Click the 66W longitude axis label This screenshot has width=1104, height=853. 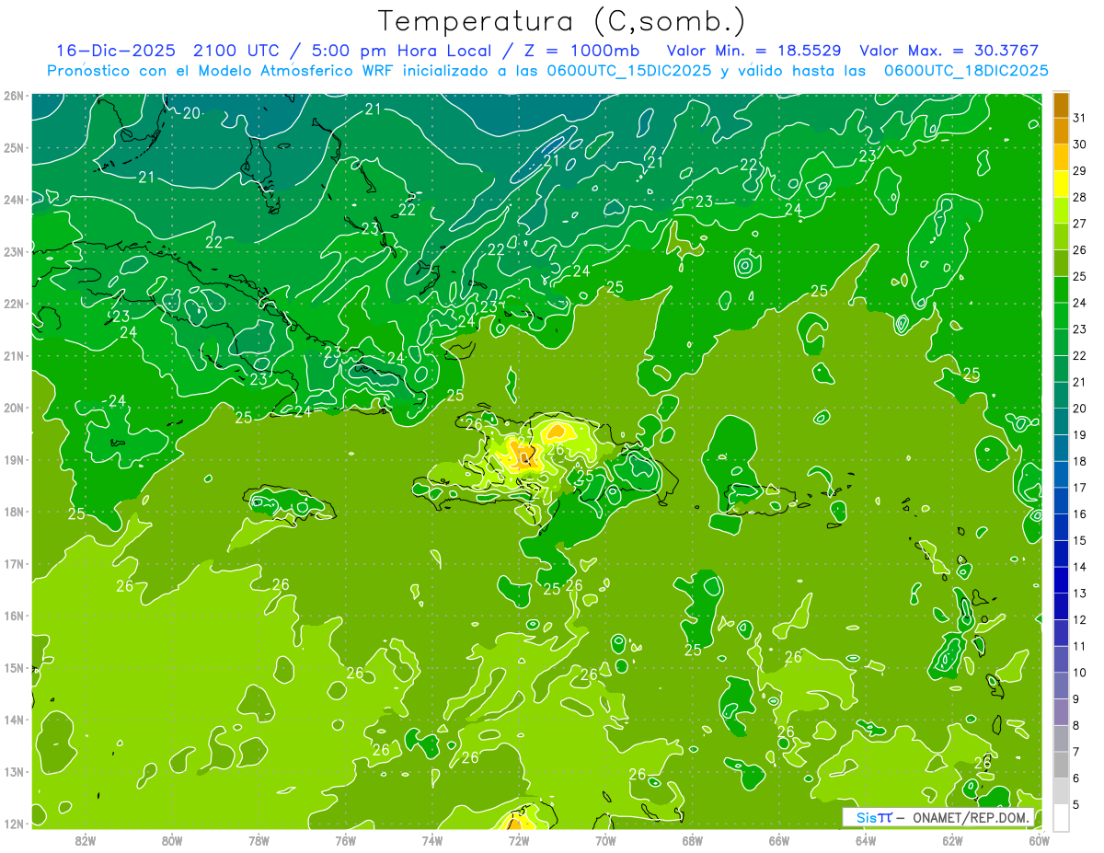coord(778,840)
